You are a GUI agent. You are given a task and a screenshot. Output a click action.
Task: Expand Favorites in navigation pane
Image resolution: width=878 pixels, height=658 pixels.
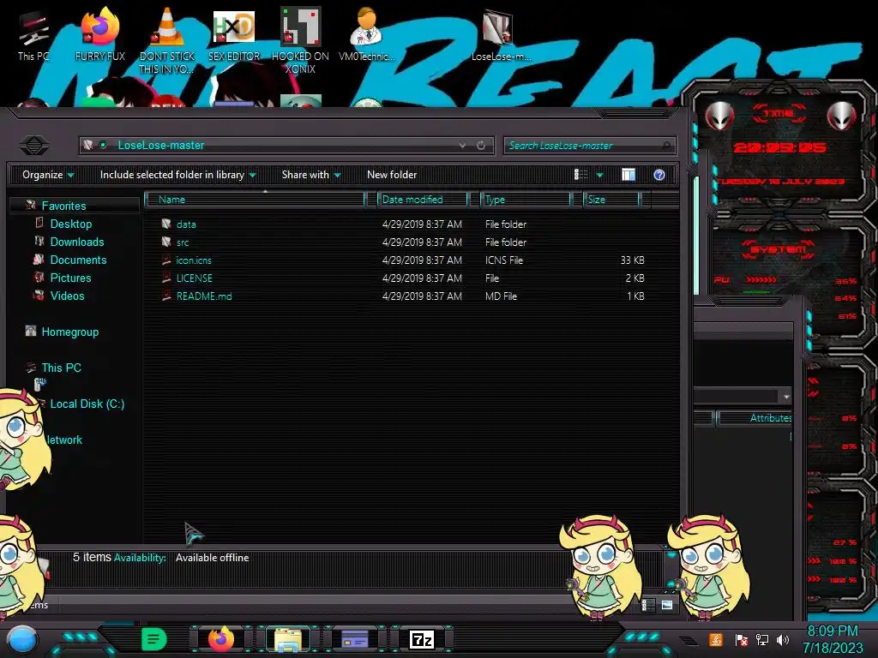click(x=63, y=206)
